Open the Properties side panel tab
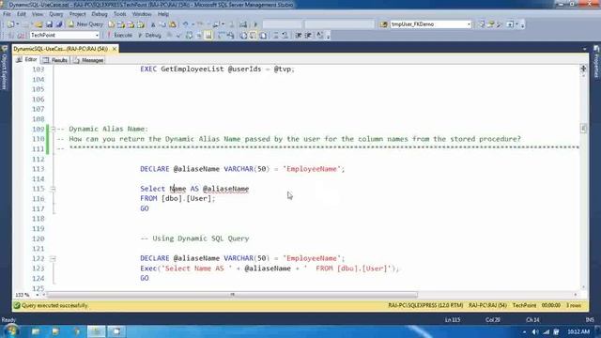The width and height of the screenshot is (601, 338). tap(596, 62)
